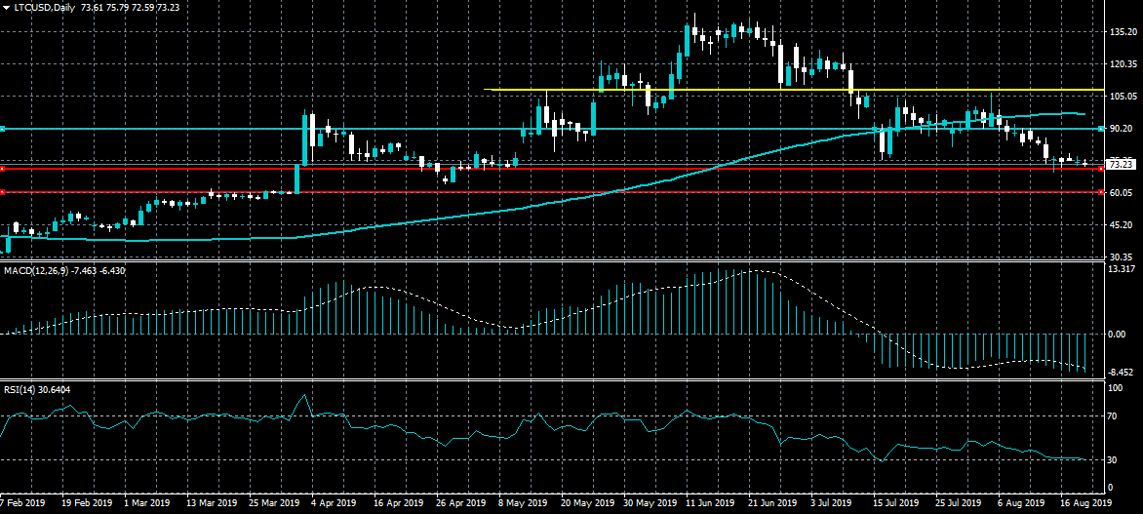The width and height of the screenshot is (1143, 514).
Task: Click the -8.452 MACD scale value
Action: 1122,372
